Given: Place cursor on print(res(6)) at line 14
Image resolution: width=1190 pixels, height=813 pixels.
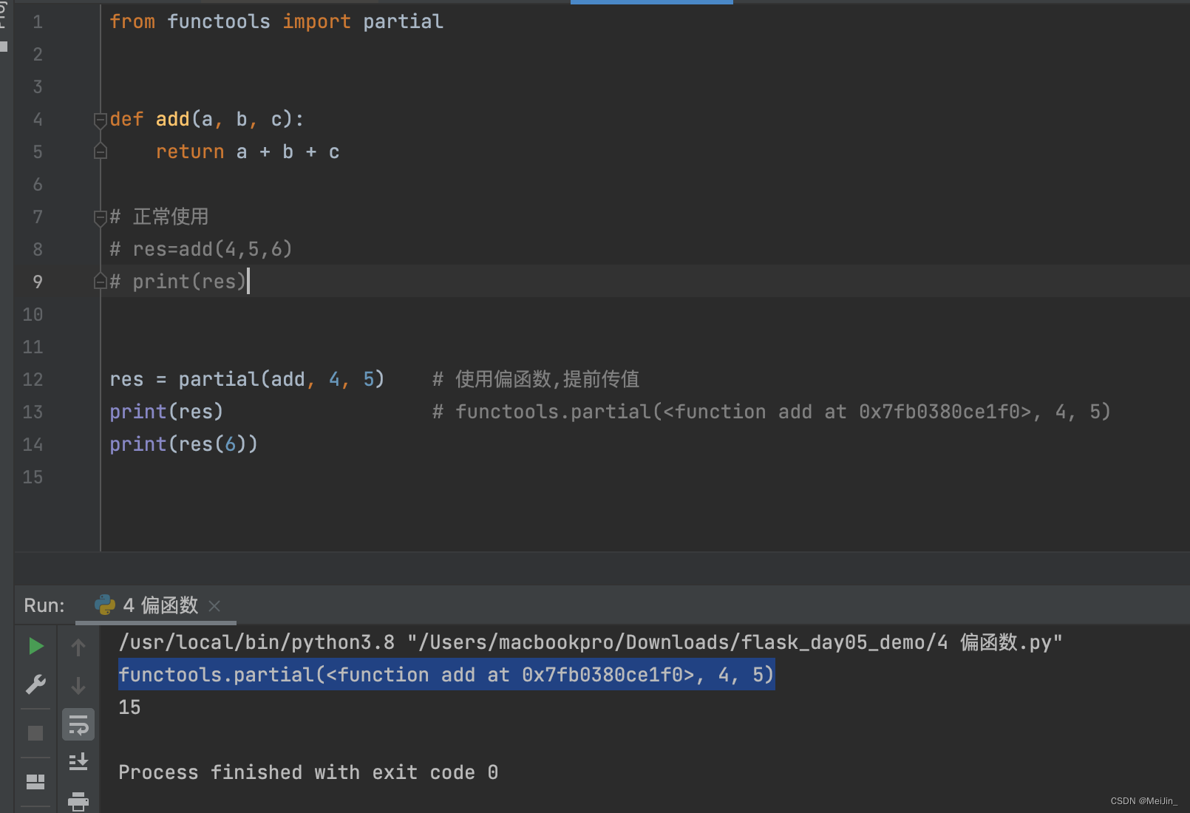Looking at the screenshot, I should 183,443.
